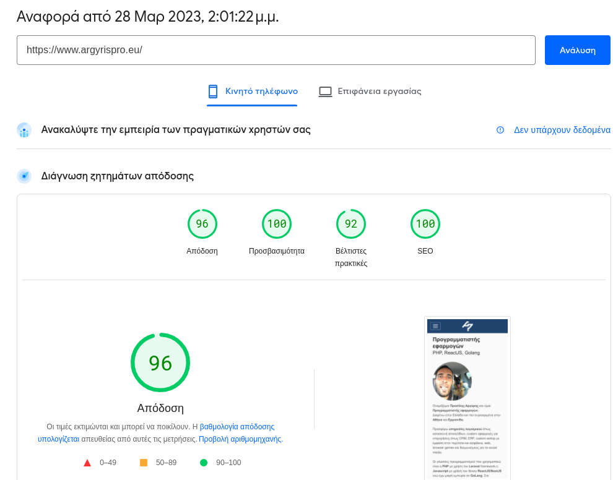613x480 pixels.
Task: Click the 90–100 legend range text
Action: pos(228,463)
